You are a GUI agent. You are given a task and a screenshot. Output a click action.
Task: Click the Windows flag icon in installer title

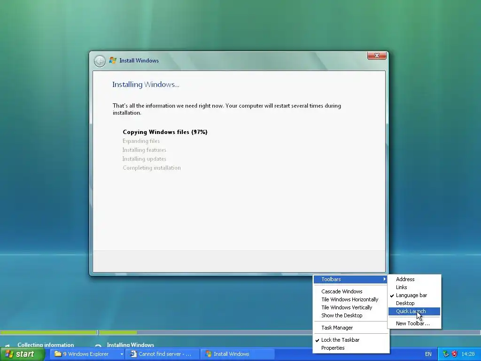click(x=113, y=61)
